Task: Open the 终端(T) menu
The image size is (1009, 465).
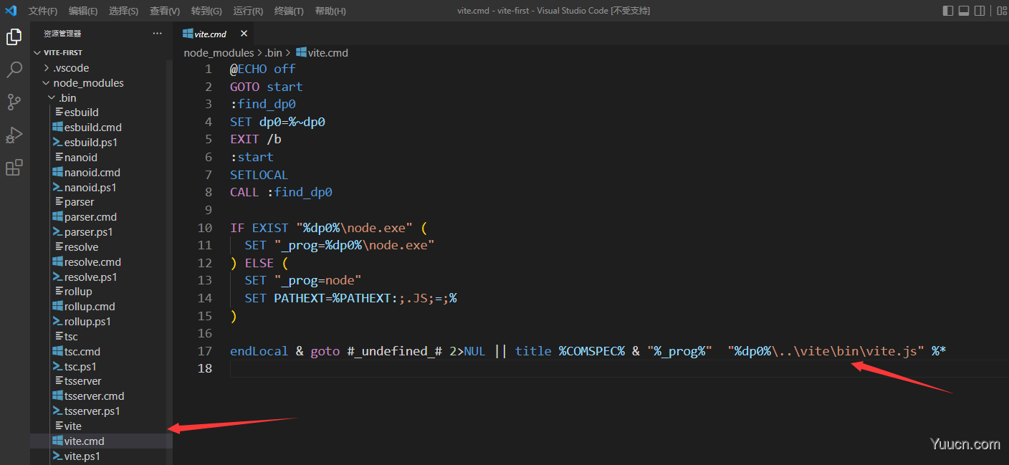Action: click(x=289, y=11)
